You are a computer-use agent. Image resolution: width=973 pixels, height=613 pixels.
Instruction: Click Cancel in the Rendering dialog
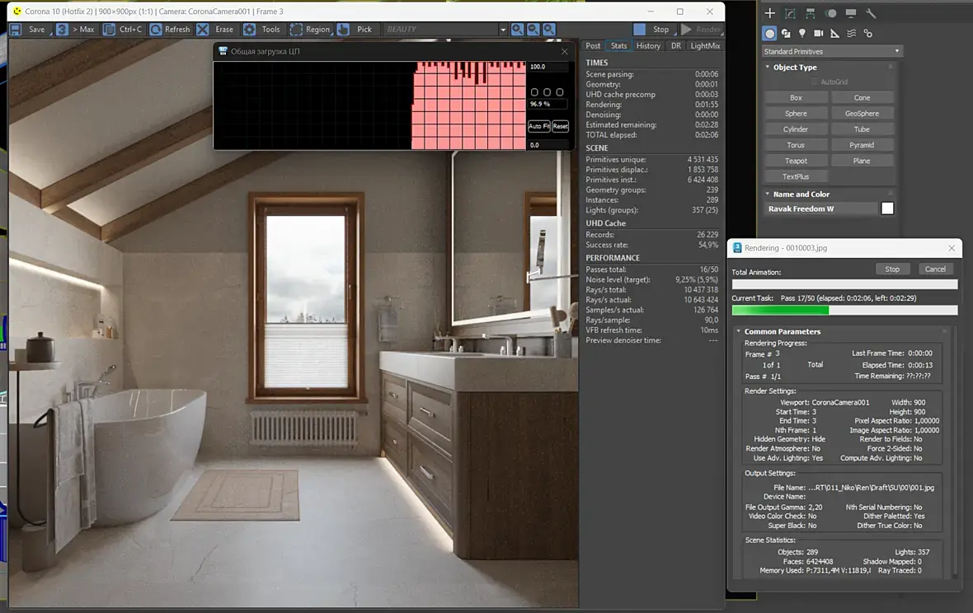(935, 269)
